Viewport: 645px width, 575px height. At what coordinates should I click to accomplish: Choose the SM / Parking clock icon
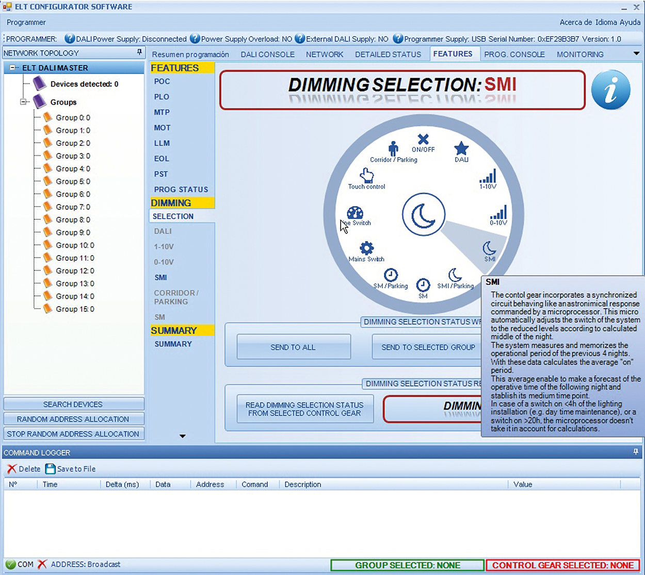(391, 275)
